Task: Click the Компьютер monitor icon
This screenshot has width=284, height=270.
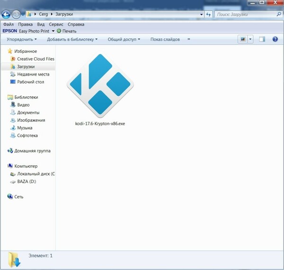Action: point(10,166)
